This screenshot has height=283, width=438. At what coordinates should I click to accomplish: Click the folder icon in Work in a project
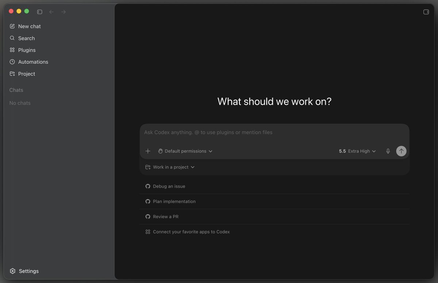click(x=148, y=167)
